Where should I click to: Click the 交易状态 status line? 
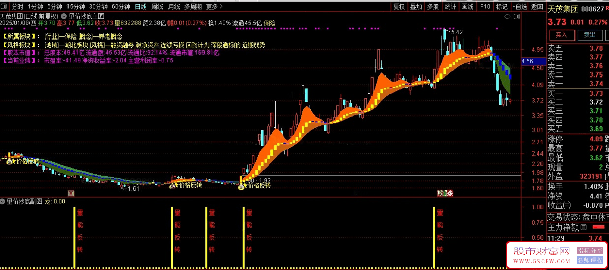[578, 216]
